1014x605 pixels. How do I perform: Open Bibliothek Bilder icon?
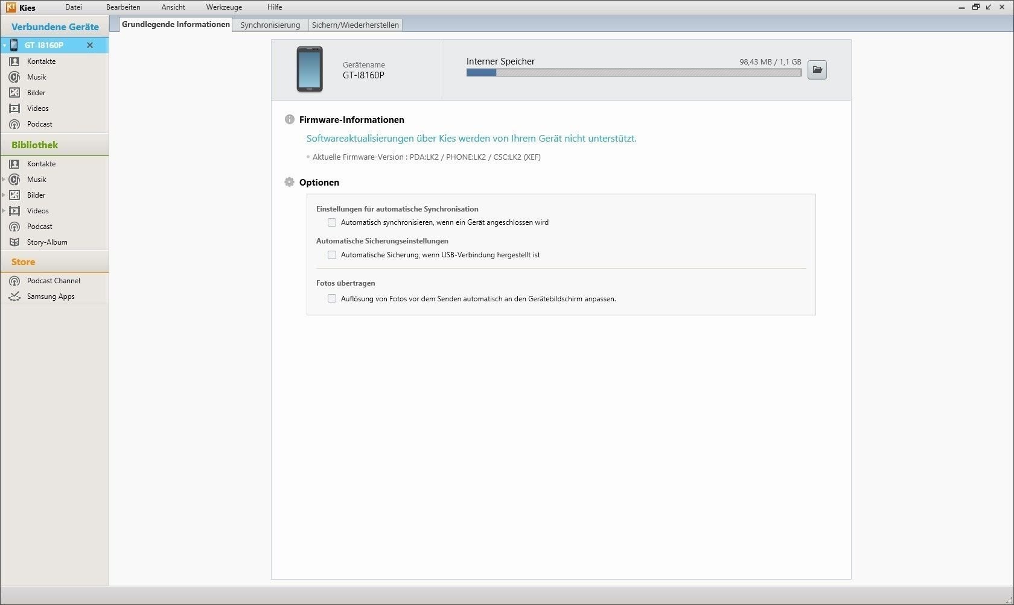coord(14,195)
